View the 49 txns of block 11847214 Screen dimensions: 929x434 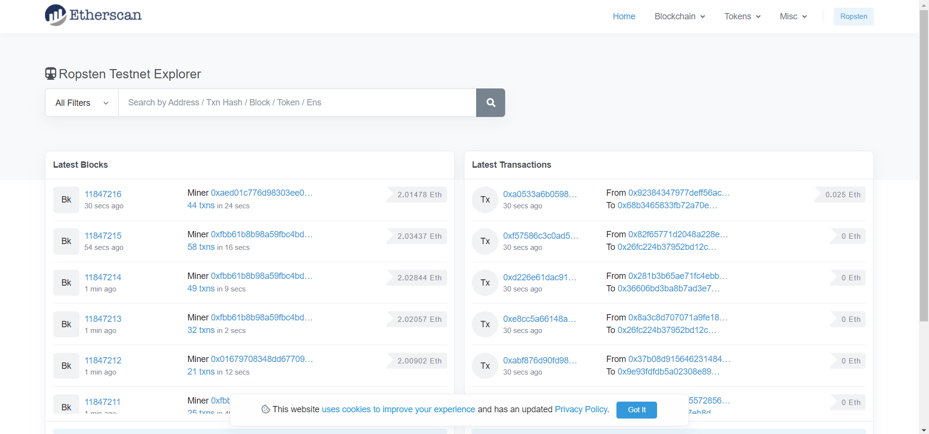pyautogui.click(x=201, y=289)
